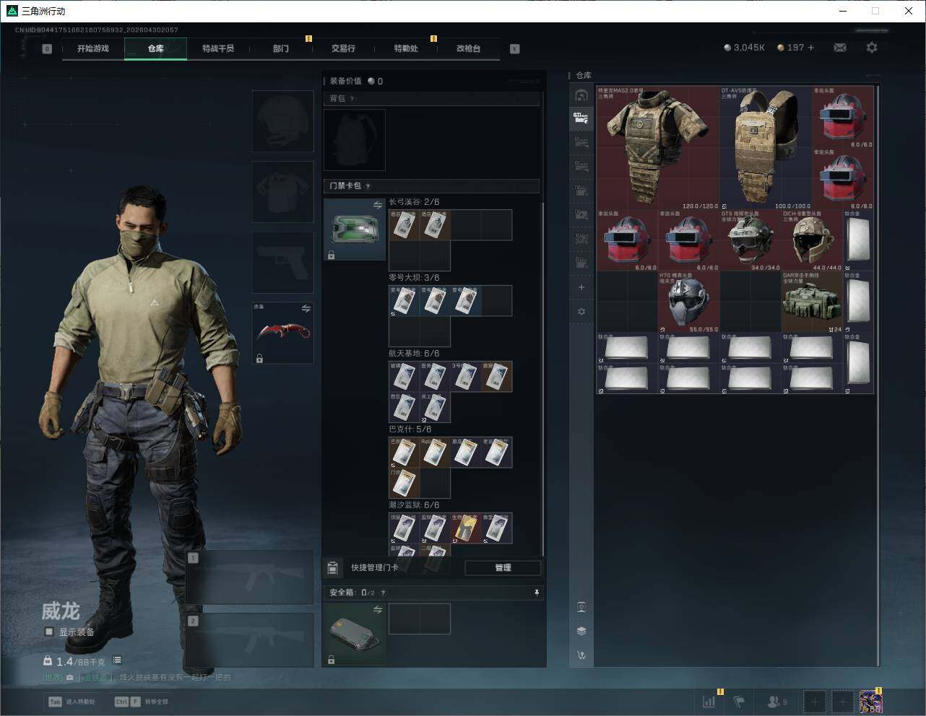Click the 巴克什: 5/6 keycard label

tap(410, 429)
